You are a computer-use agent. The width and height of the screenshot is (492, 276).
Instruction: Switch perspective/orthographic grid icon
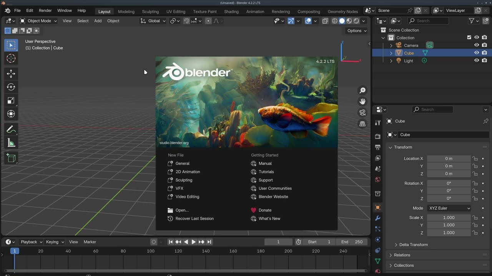[x=362, y=123]
